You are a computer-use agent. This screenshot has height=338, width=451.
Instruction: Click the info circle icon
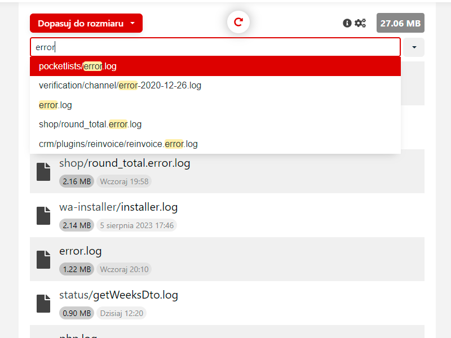[347, 23]
